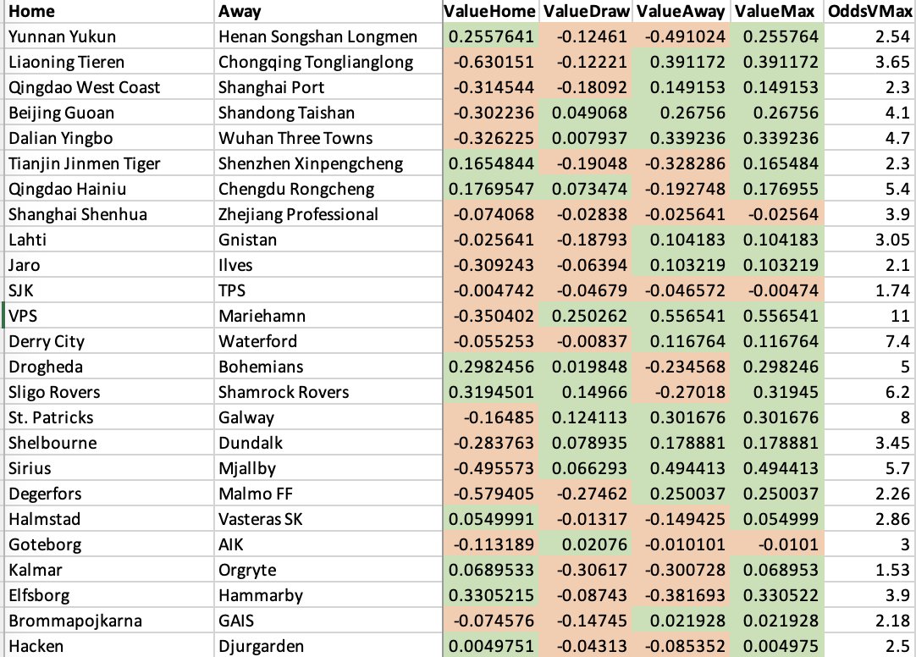Click ValueHome cell -0.630151

coord(490,62)
